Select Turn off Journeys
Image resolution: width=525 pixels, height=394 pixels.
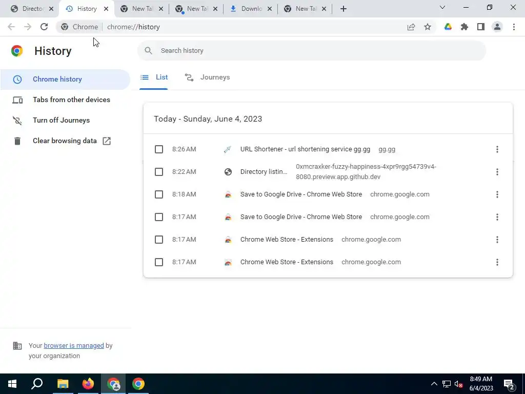click(65, 120)
